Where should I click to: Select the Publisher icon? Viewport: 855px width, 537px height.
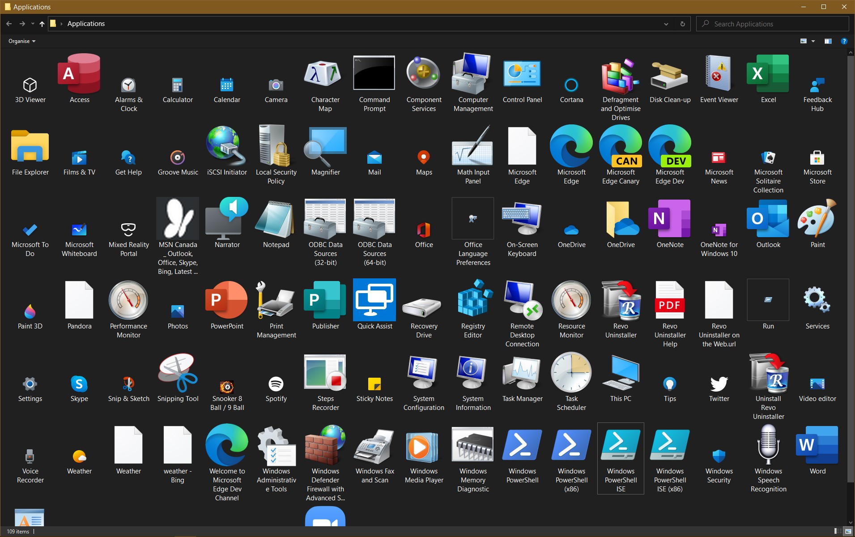[x=325, y=300]
